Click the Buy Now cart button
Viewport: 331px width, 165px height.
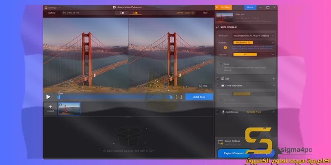(x=223, y=7)
